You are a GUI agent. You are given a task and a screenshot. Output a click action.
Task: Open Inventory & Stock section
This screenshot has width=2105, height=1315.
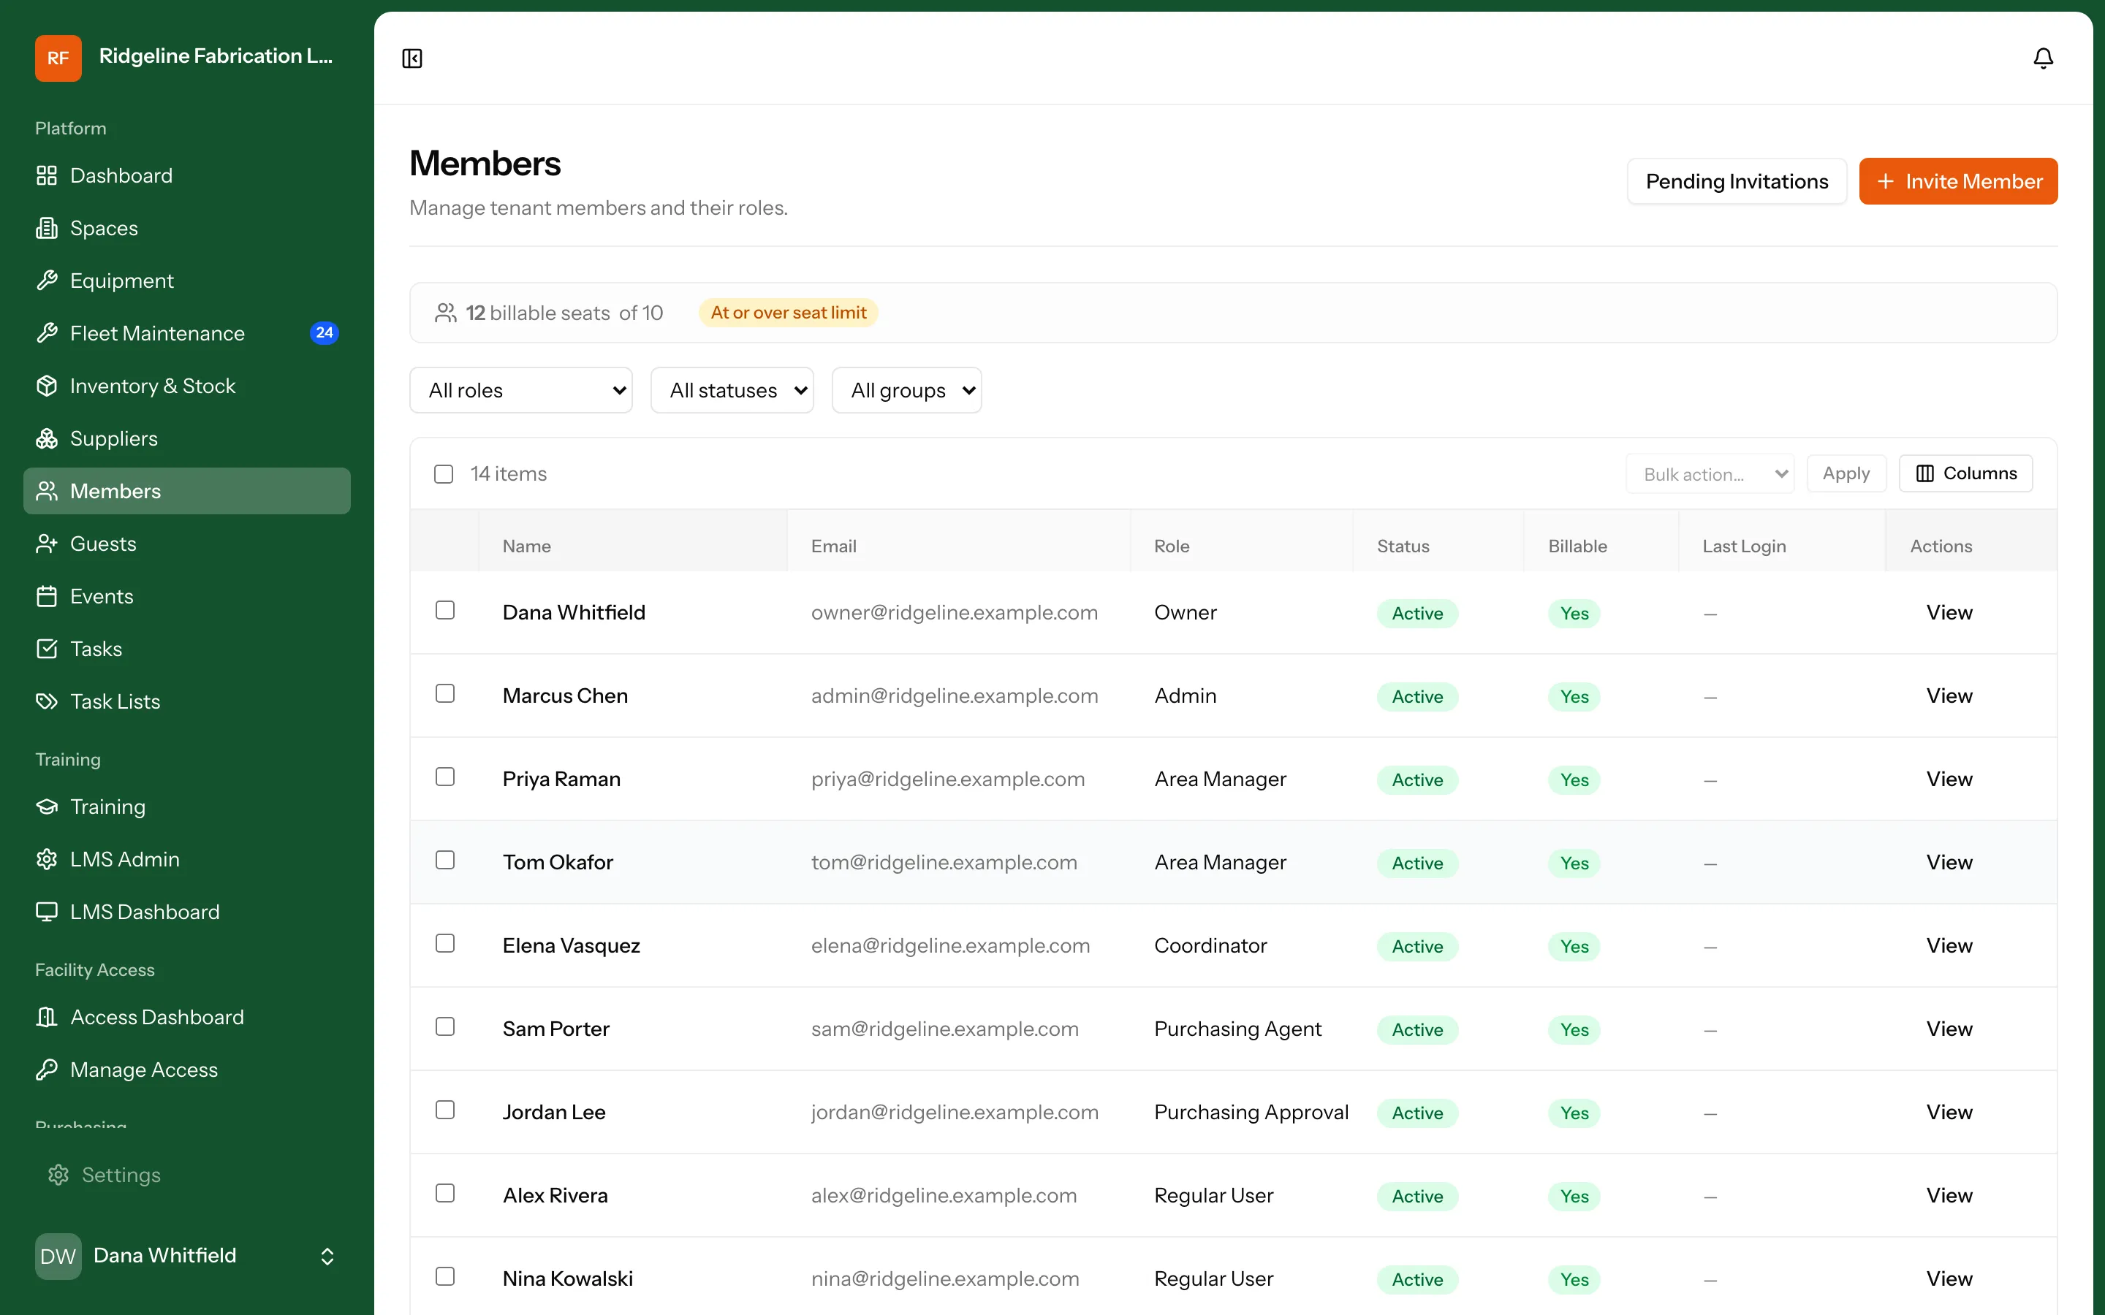(x=187, y=386)
